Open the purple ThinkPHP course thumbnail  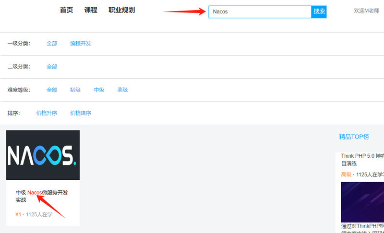tap(362, 202)
